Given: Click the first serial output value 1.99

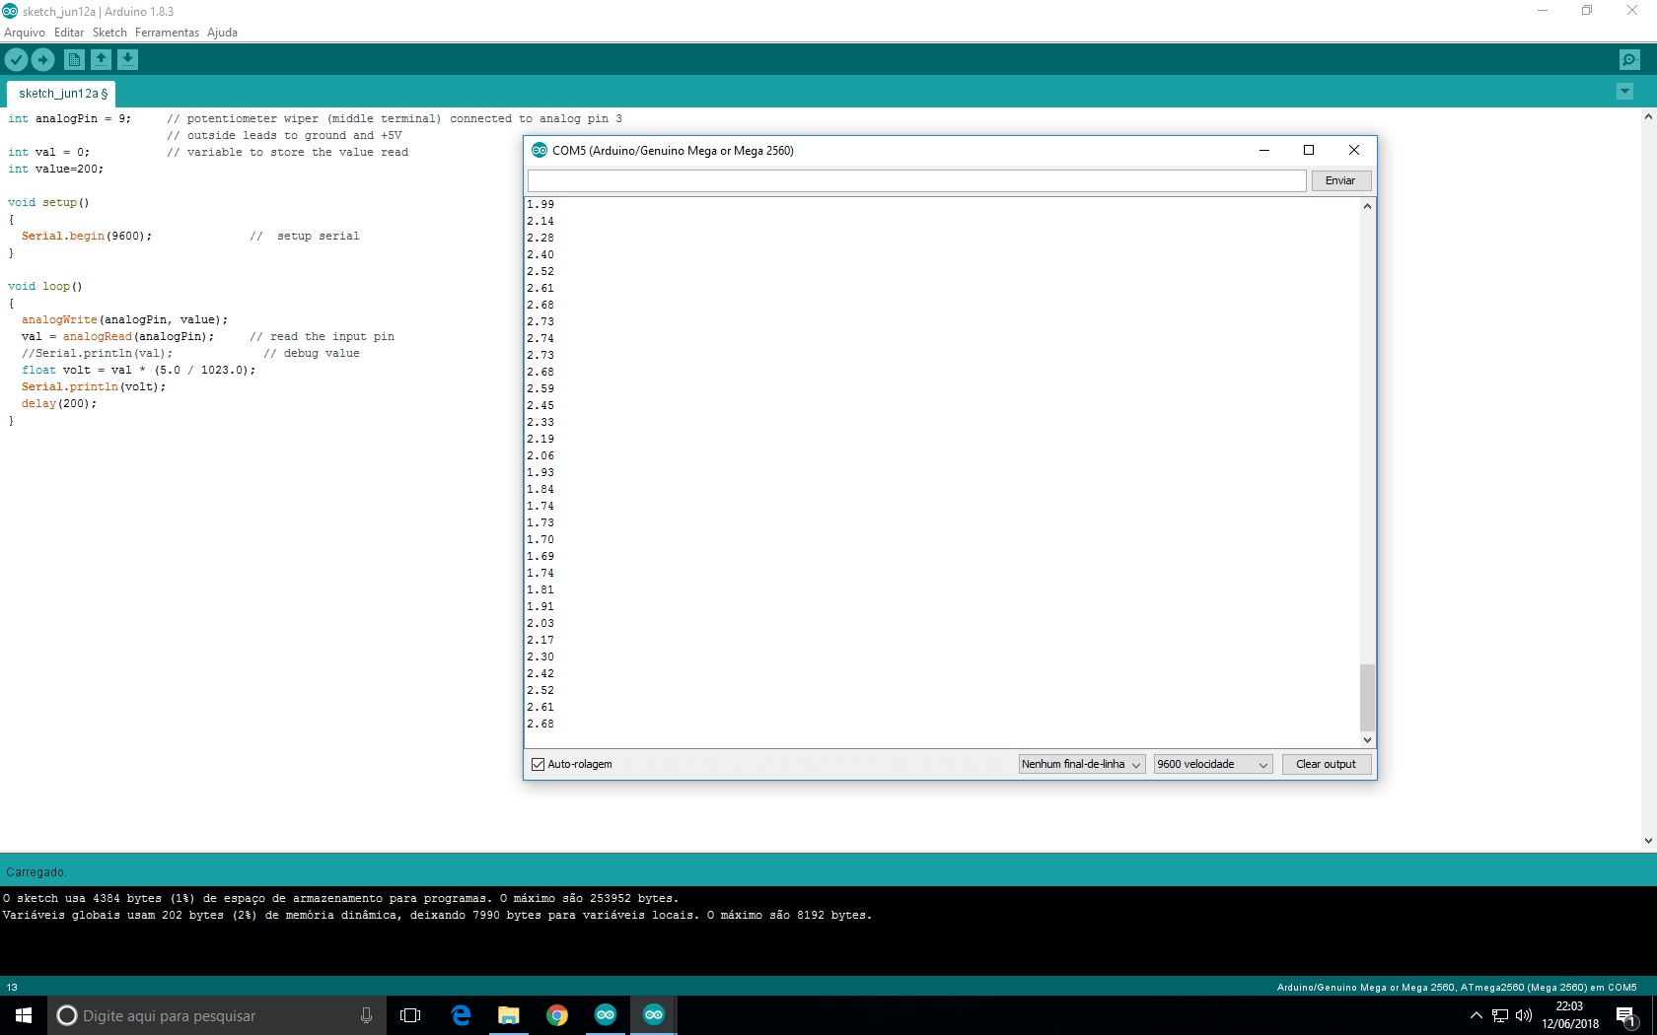Looking at the screenshot, I should pyautogui.click(x=540, y=204).
